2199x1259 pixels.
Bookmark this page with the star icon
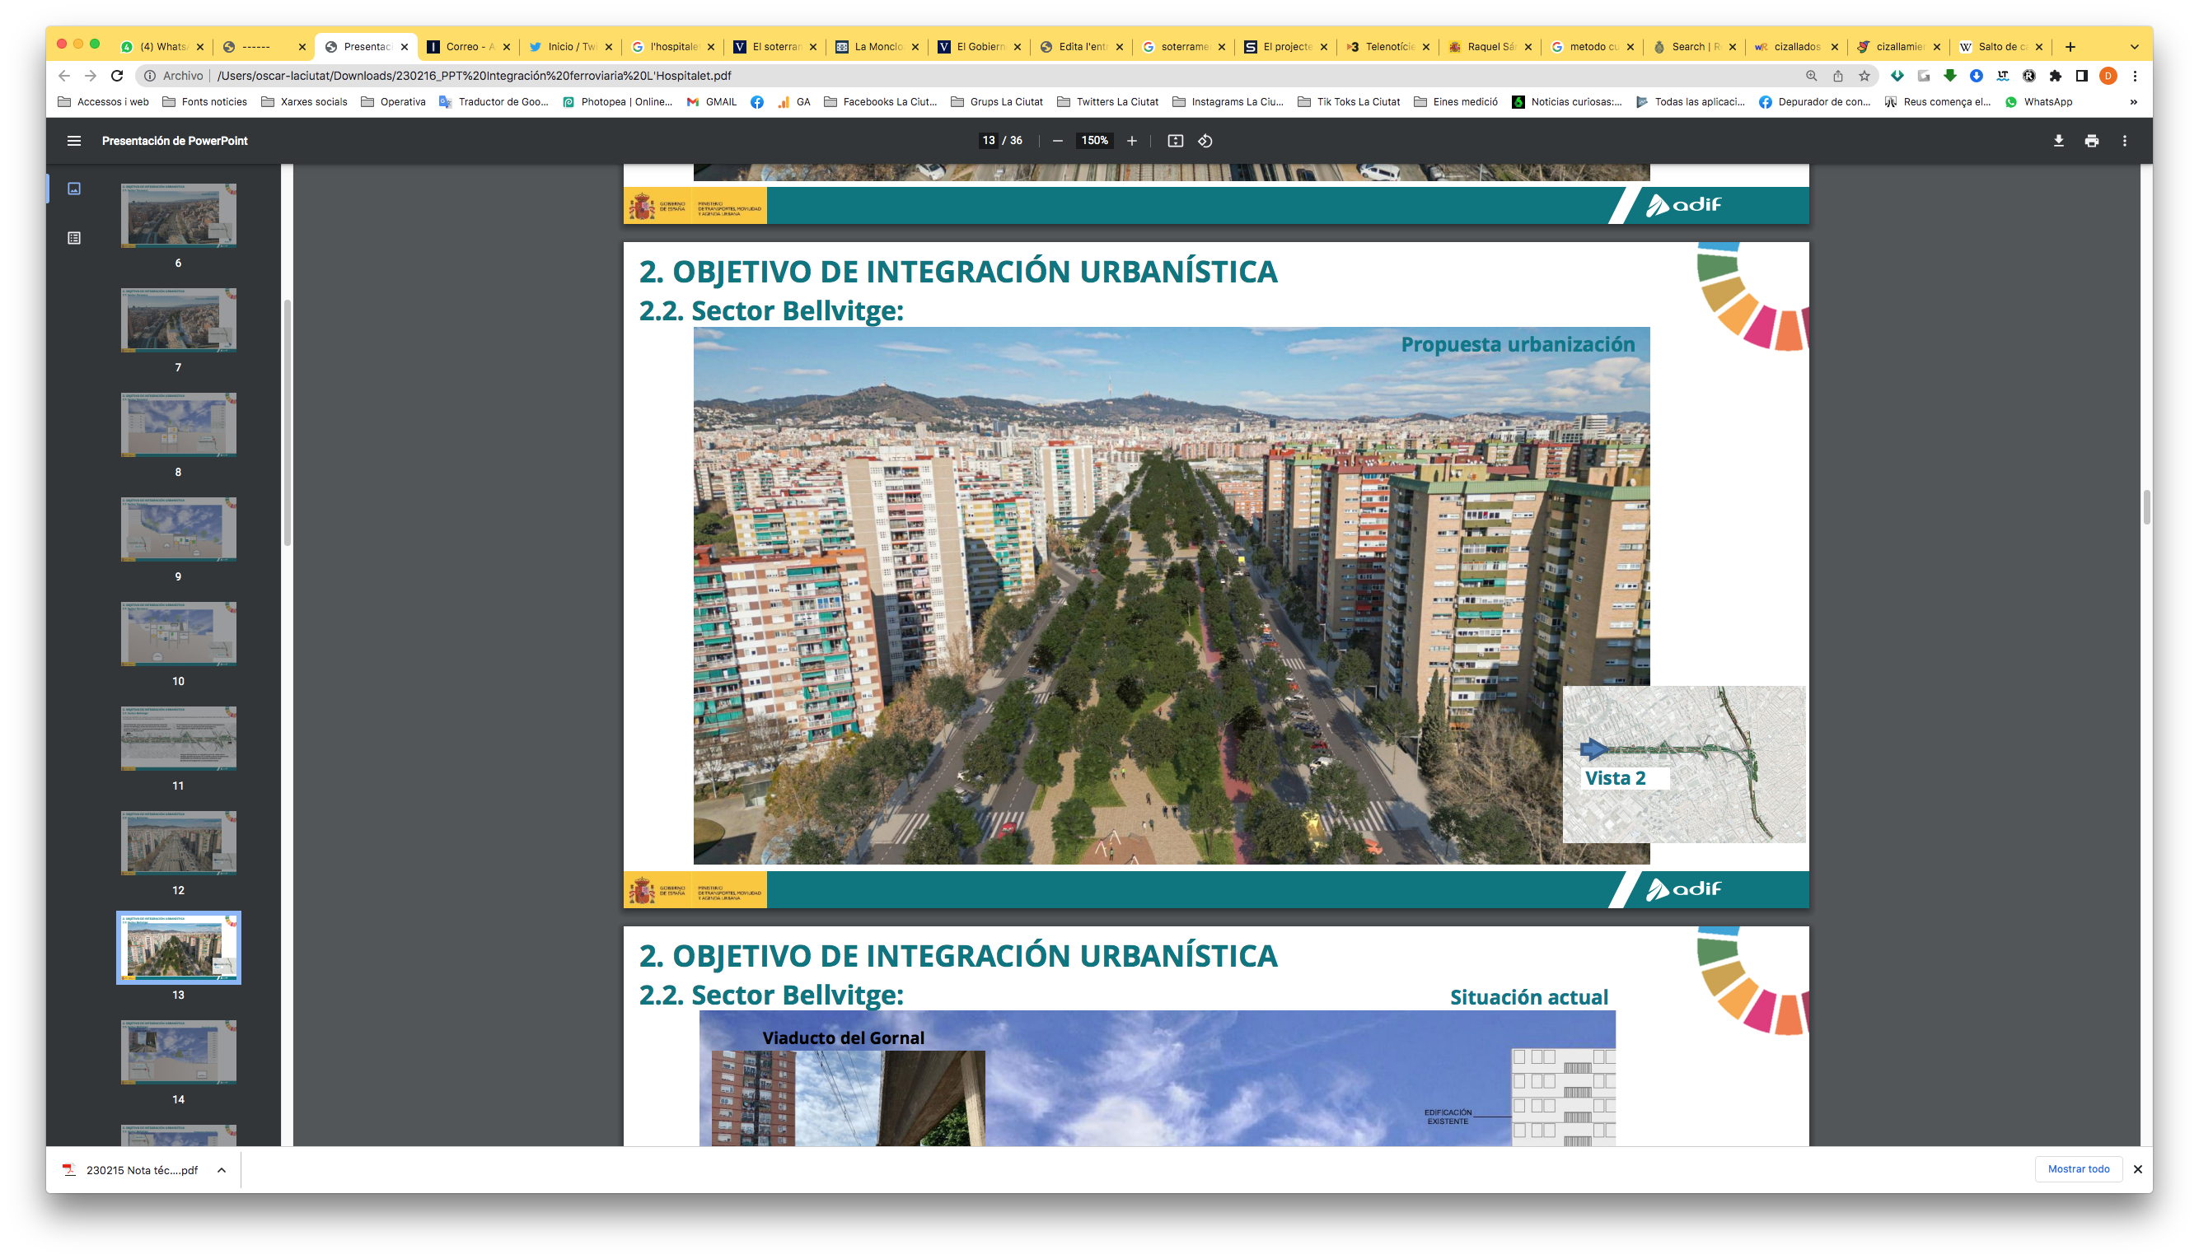(x=1864, y=76)
